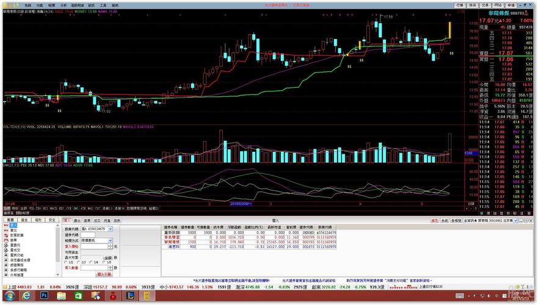The width and height of the screenshot is (538, 305).
Task: Click the 全部 all-quantity button
Action: pyautogui.click(x=108, y=257)
